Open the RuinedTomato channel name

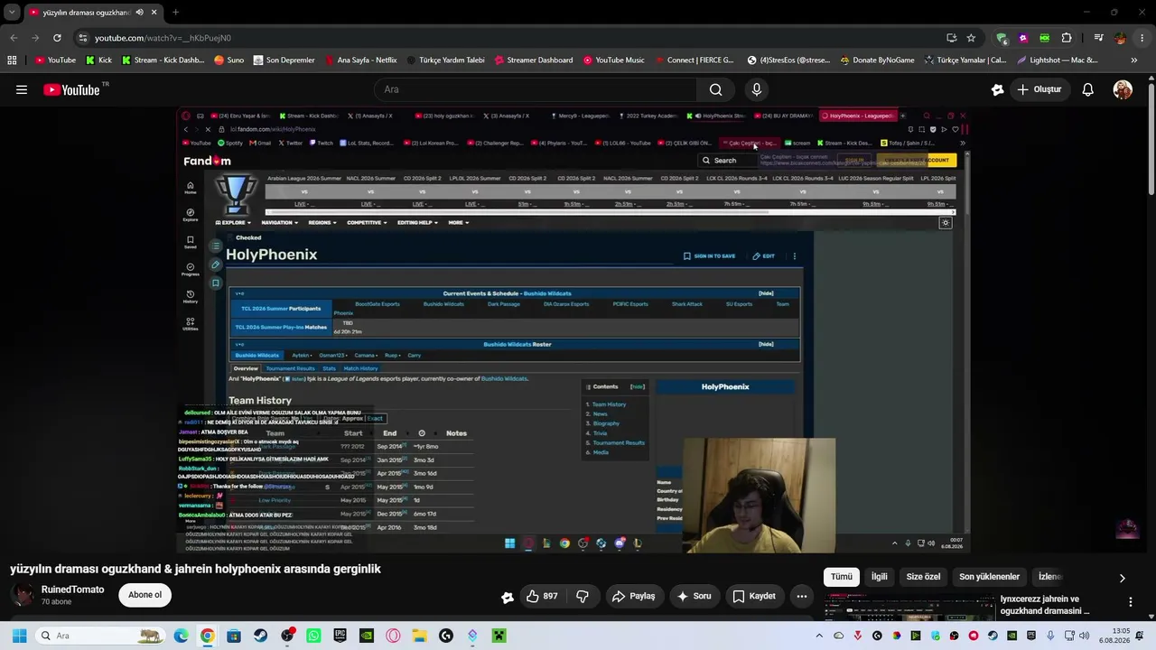72,590
